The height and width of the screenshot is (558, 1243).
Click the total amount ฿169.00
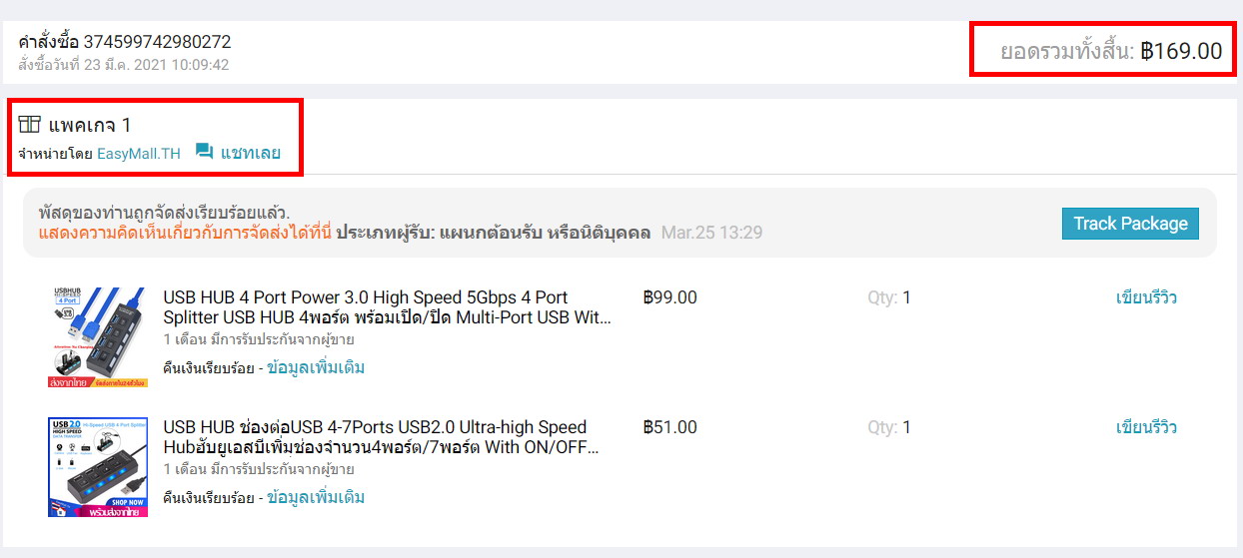tap(1181, 51)
